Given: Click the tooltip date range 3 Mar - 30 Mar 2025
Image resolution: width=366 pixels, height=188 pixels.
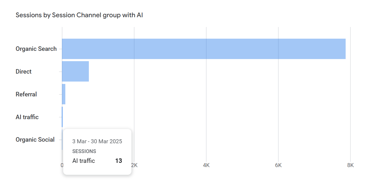Looking at the screenshot, I should tap(97, 141).
